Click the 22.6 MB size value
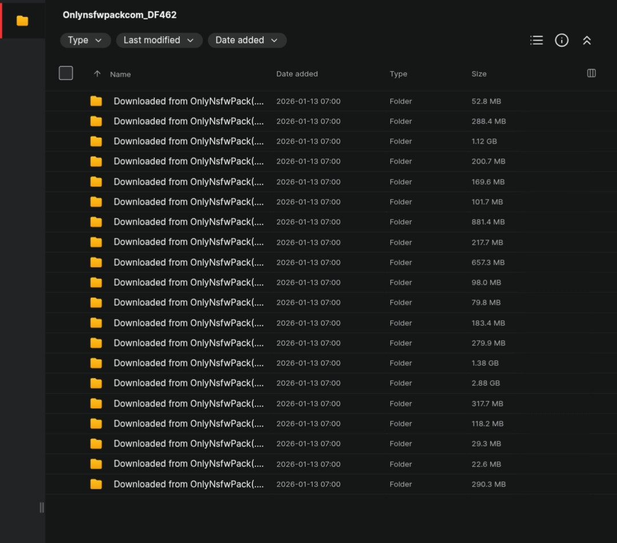 (486, 464)
